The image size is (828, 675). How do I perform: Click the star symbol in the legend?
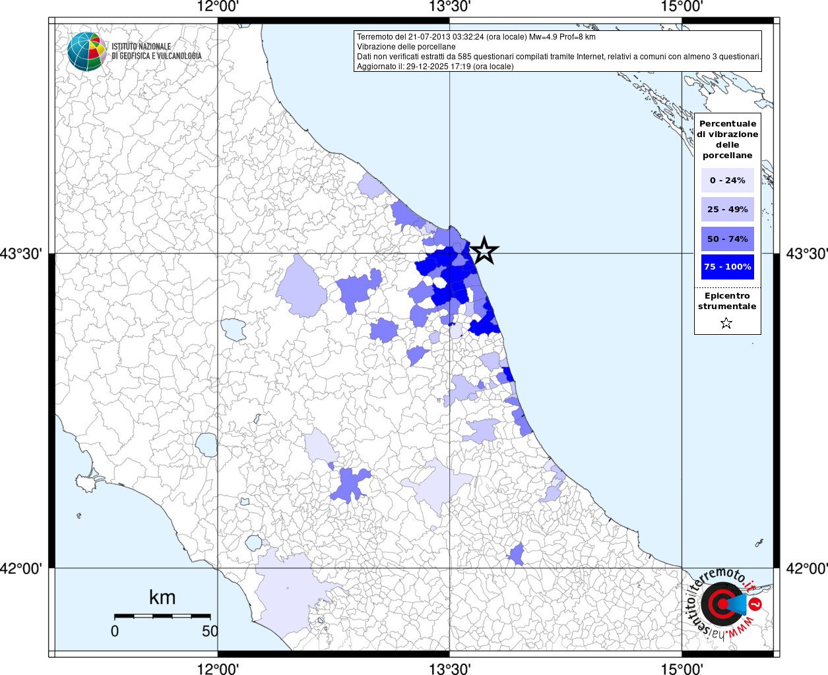coord(726,323)
